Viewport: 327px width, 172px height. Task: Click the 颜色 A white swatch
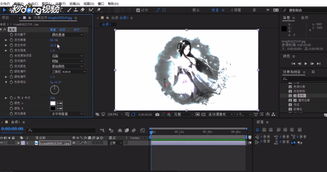coord(53,103)
